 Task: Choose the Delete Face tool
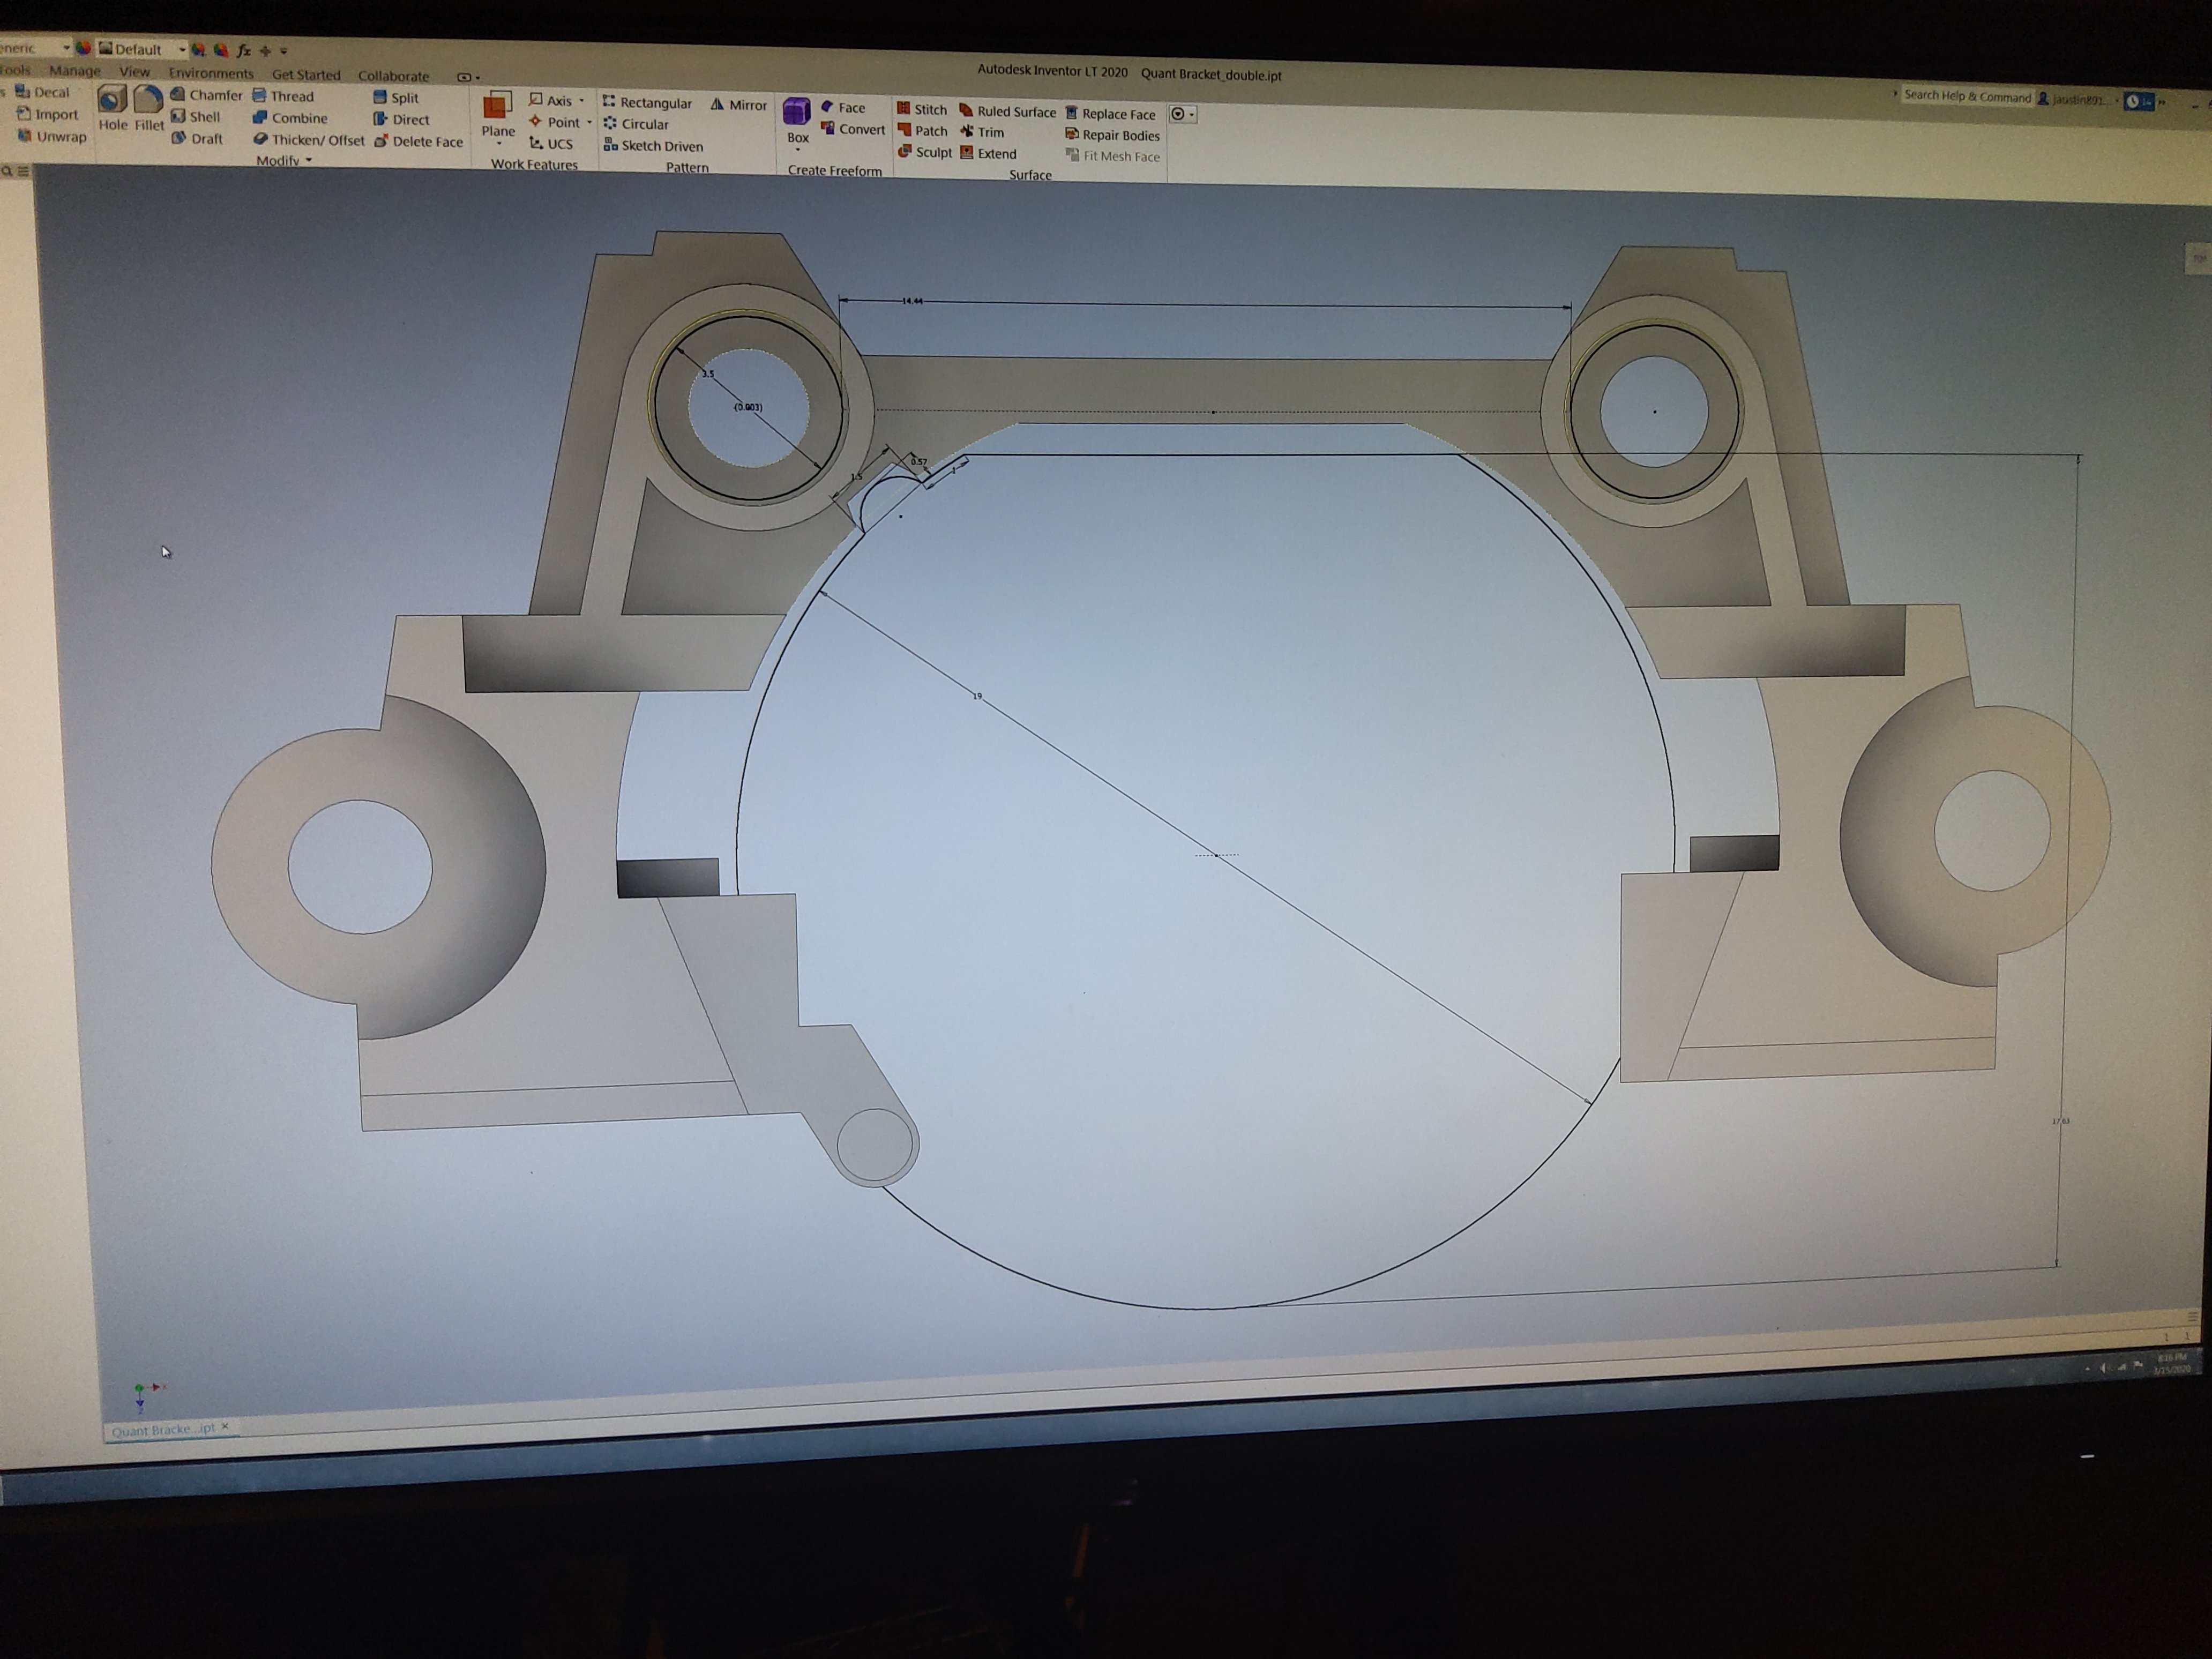(419, 142)
